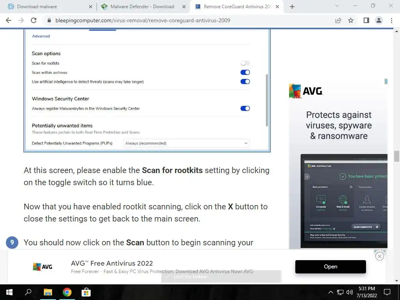The width and height of the screenshot is (400, 300).
Task: Click AVG product screenshot in sidebar ad
Action: 344,201
